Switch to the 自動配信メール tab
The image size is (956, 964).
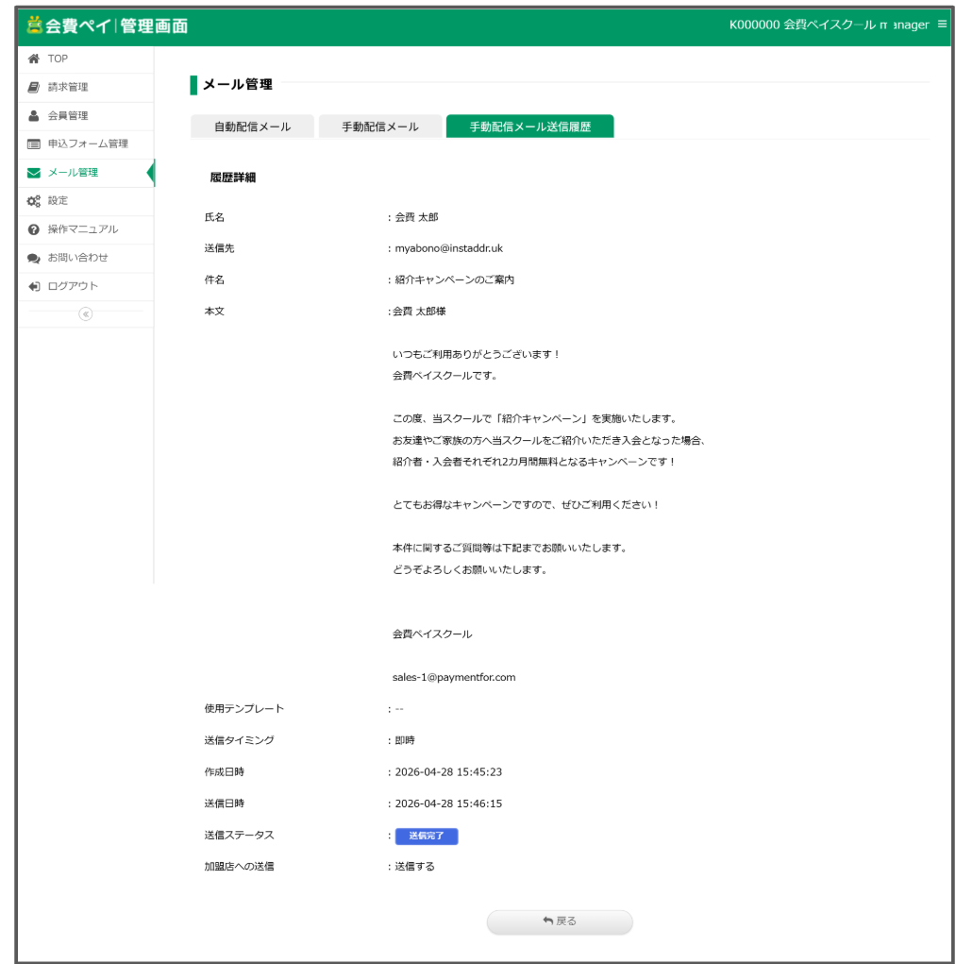pos(252,127)
